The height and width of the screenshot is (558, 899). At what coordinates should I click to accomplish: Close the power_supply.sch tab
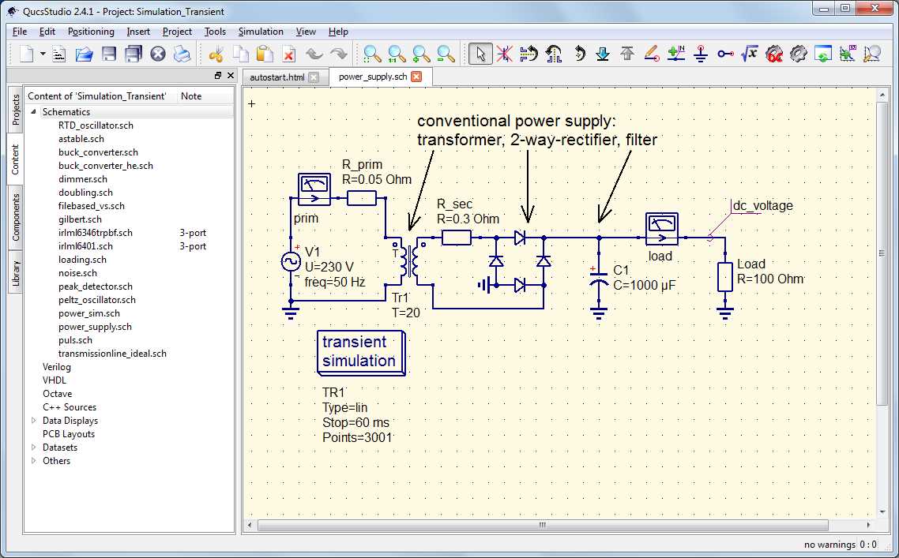416,77
